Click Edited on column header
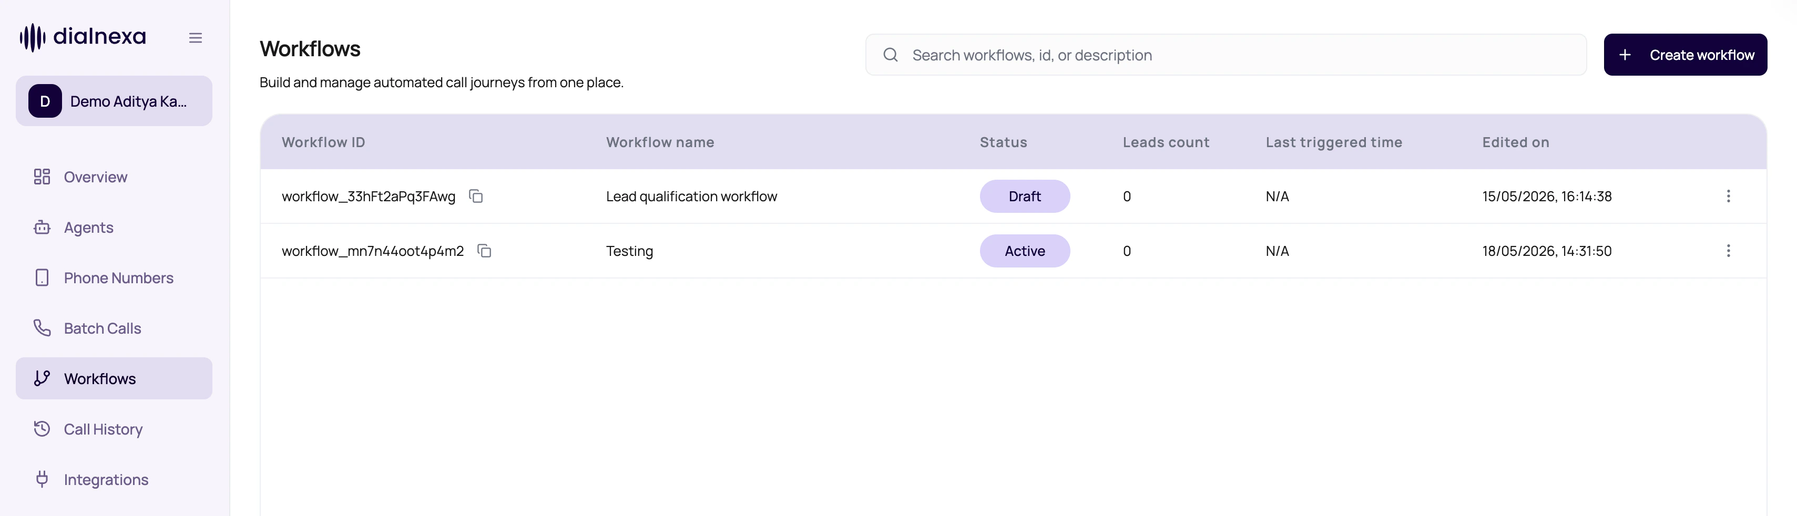 [1515, 142]
